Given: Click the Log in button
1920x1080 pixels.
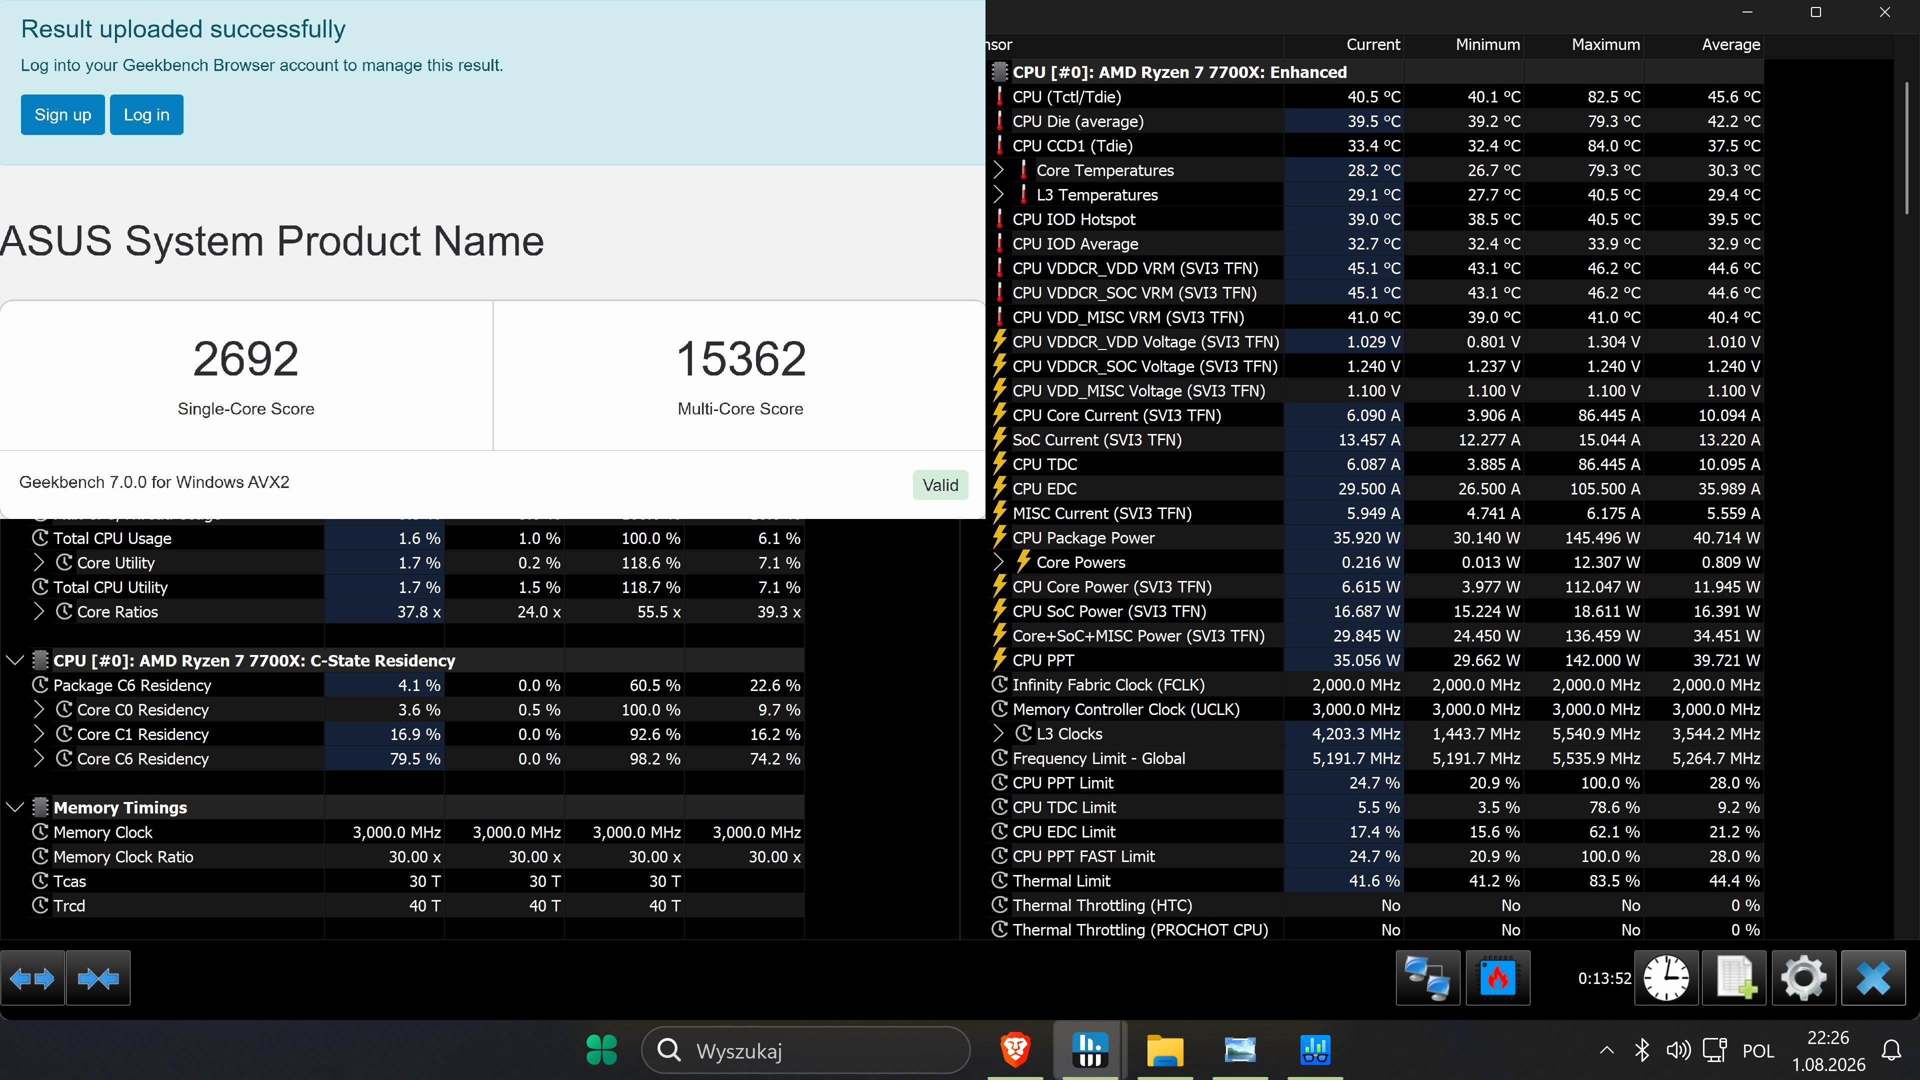Looking at the screenshot, I should pyautogui.click(x=147, y=115).
